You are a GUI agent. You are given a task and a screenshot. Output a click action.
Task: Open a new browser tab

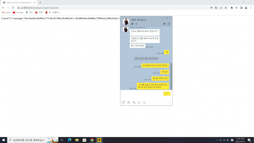point(40,3)
